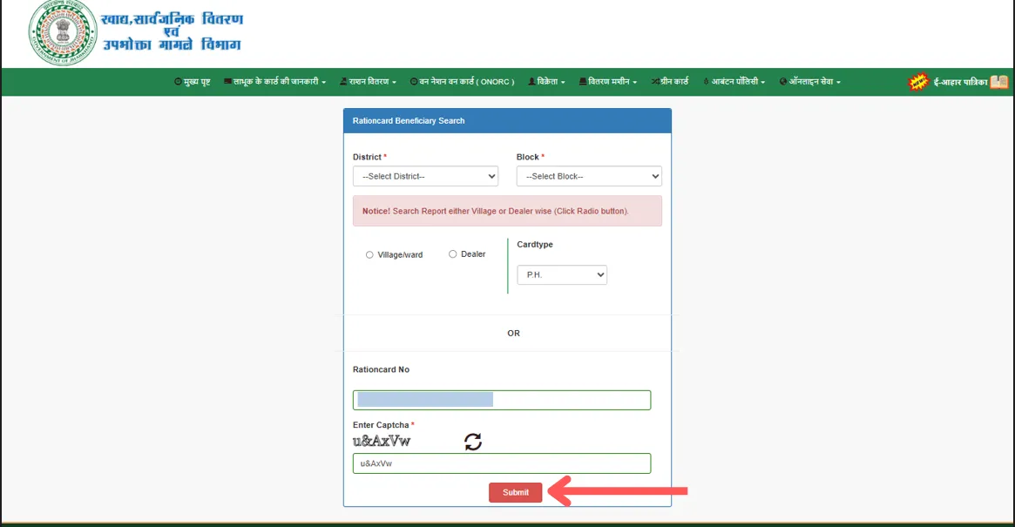Click the Rationcard No label
This screenshot has height=527, width=1015.
(x=381, y=369)
